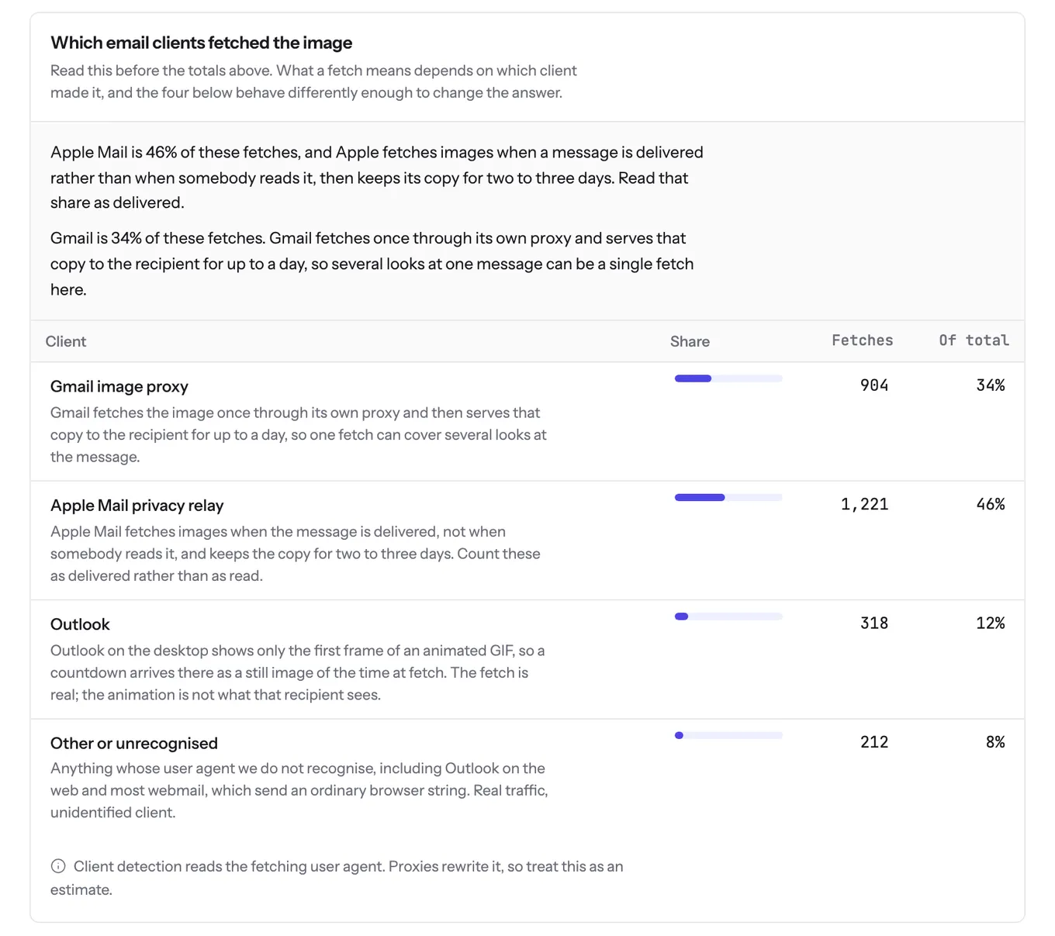Click the 318 fetches value
Viewport: 1055px width, 936px height.
tap(874, 623)
